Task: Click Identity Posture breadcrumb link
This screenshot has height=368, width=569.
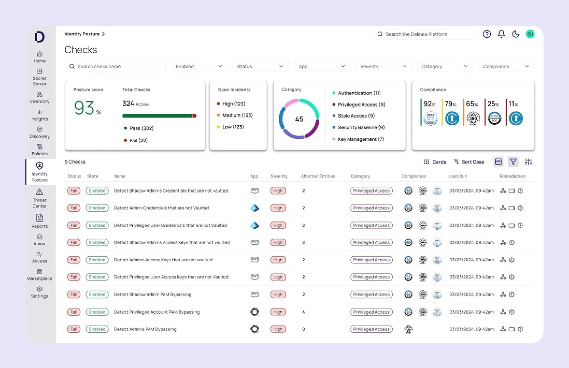Action: point(82,34)
